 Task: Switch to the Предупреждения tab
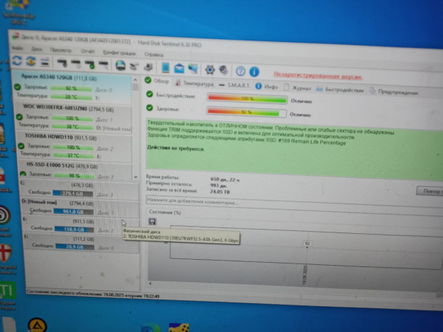[394, 92]
